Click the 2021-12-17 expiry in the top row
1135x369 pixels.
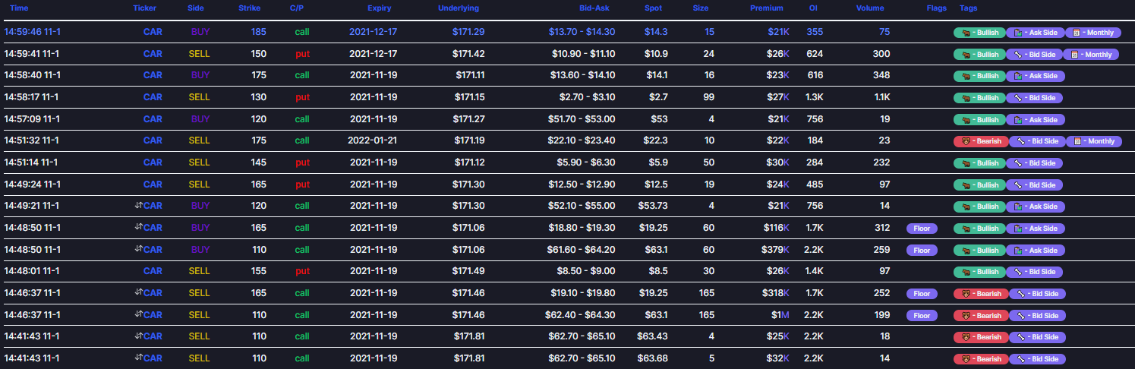373,32
